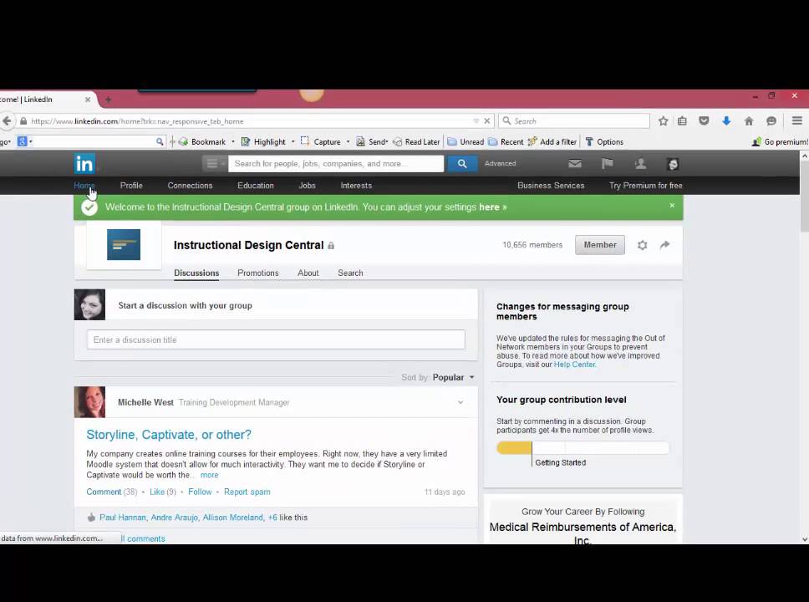Viewport: 809px width, 602px height.
Task: Click the Comment (38) link
Action: pyautogui.click(x=111, y=492)
